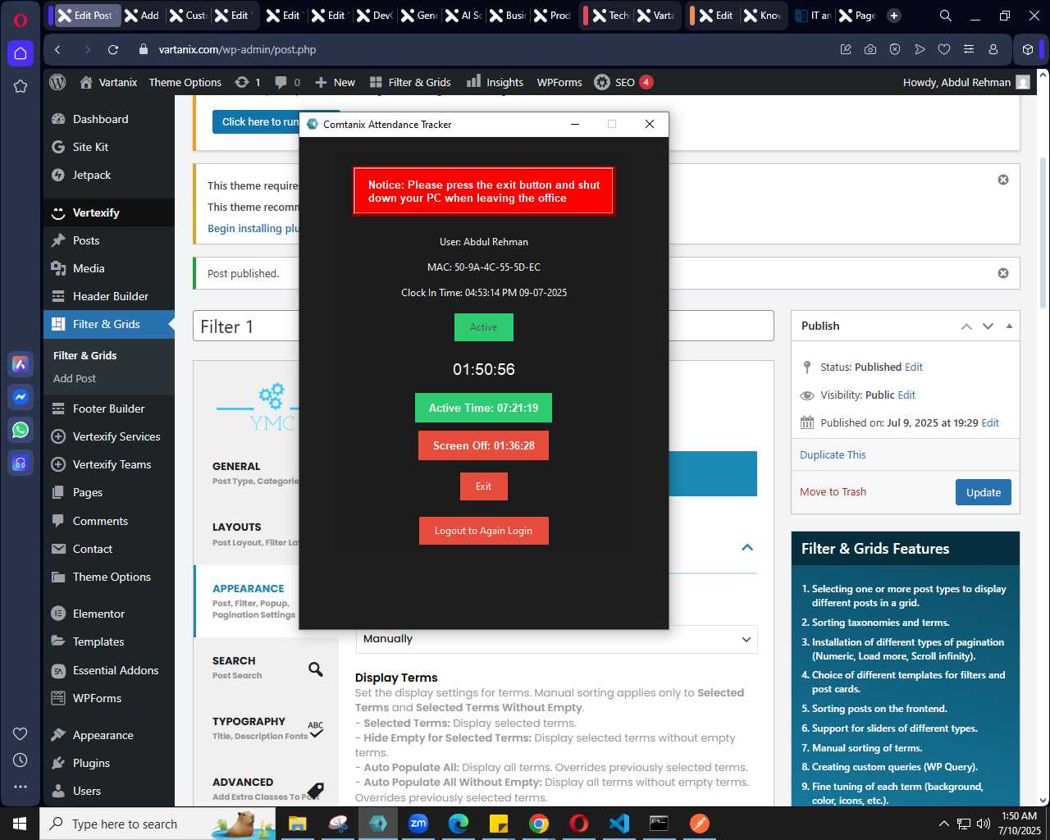This screenshot has width=1050, height=840.
Task: Edit the post Status
Action: point(914,367)
